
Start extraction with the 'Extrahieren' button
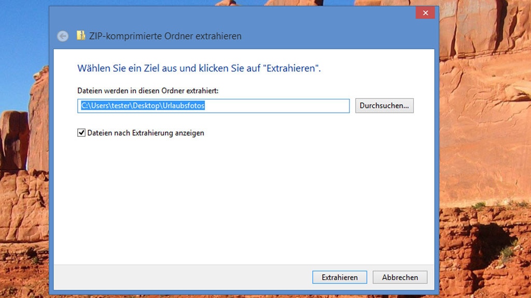point(340,277)
